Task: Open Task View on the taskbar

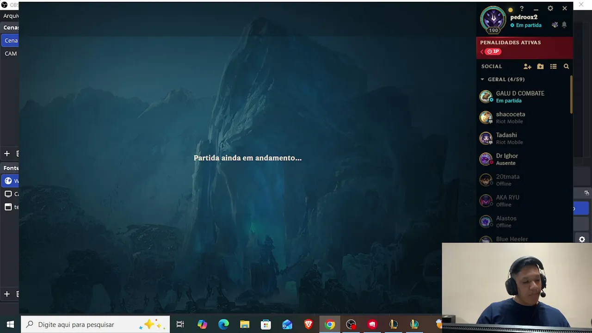Action: pos(180,325)
